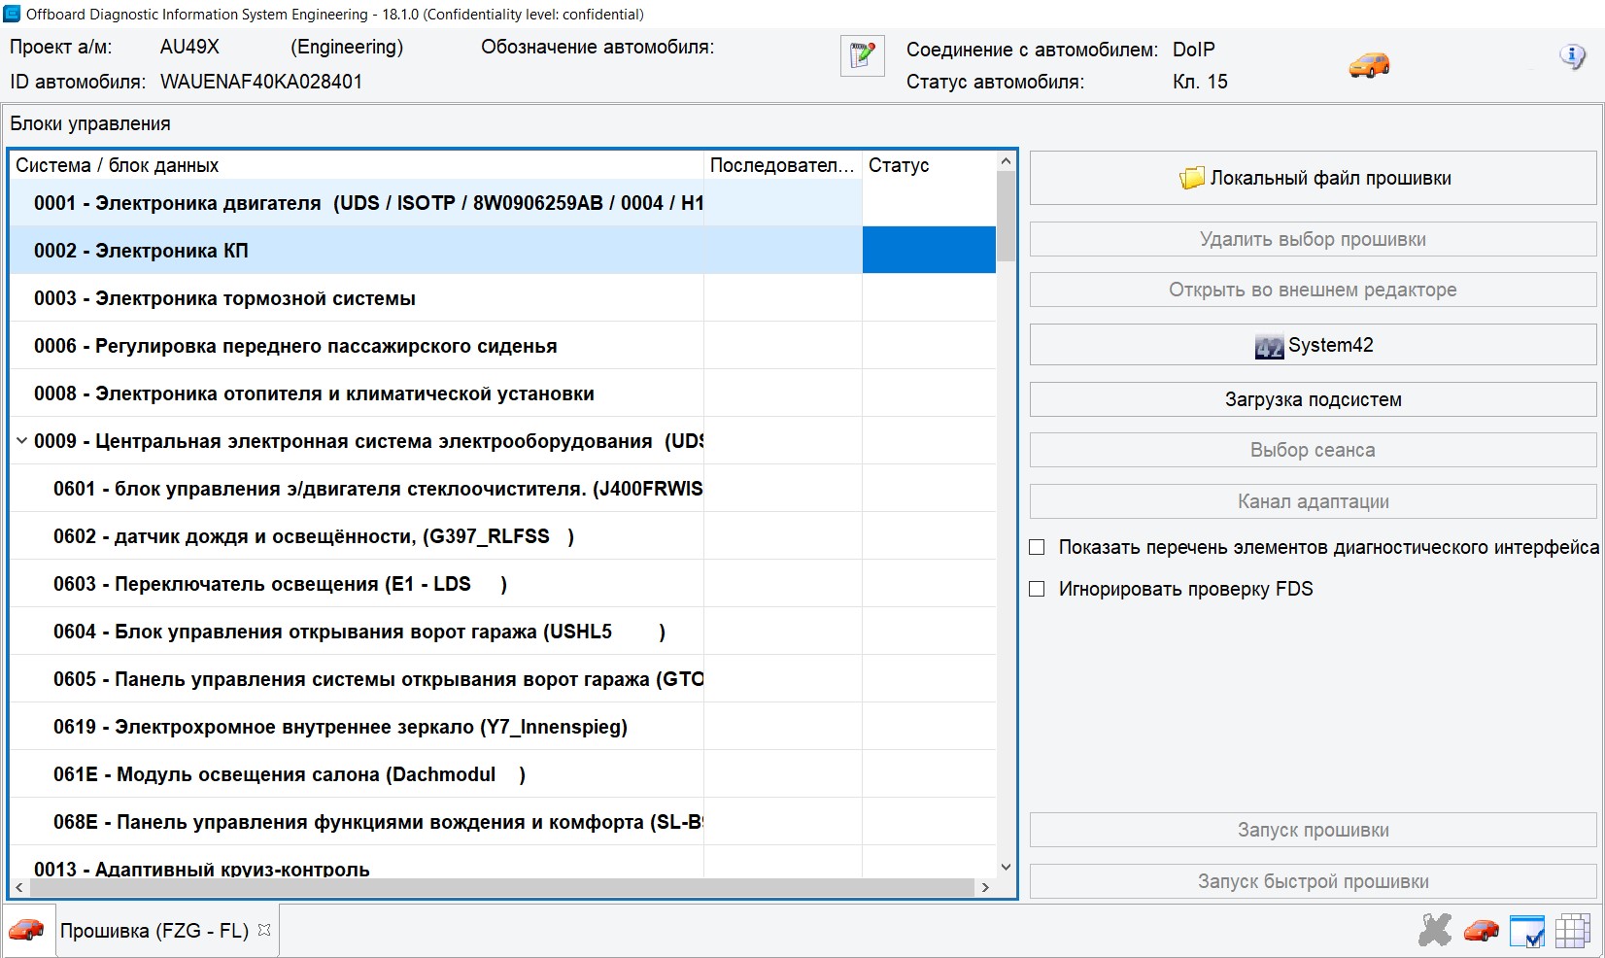Collapse the 0009 Центральная электронная система node
The image size is (1605, 958).
[21, 441]
